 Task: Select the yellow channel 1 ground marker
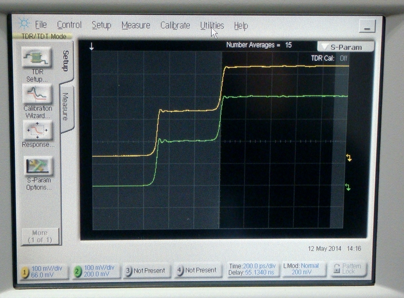[349, 158]
